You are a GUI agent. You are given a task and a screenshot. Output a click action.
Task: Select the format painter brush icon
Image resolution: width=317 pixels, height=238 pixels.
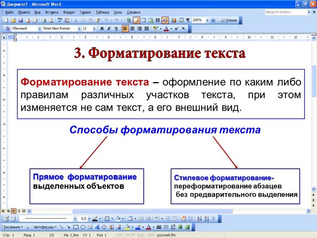(98, 20)
